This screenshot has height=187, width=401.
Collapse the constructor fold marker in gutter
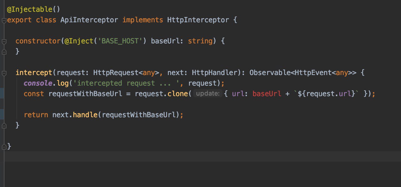4,42
